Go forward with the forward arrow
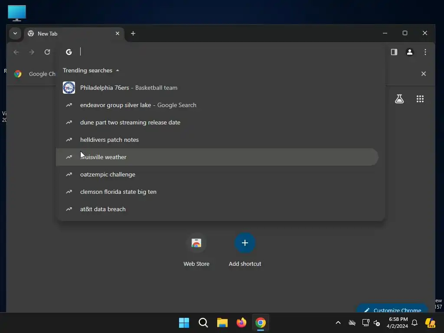Viewport: 444px width, 333px height. 32,52
